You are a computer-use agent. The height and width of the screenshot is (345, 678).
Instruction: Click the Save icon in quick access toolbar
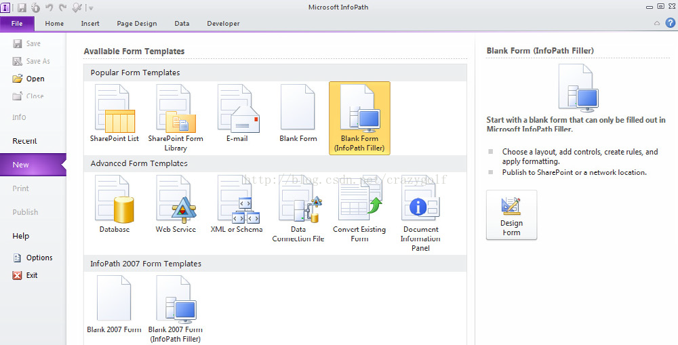(22, 7)
